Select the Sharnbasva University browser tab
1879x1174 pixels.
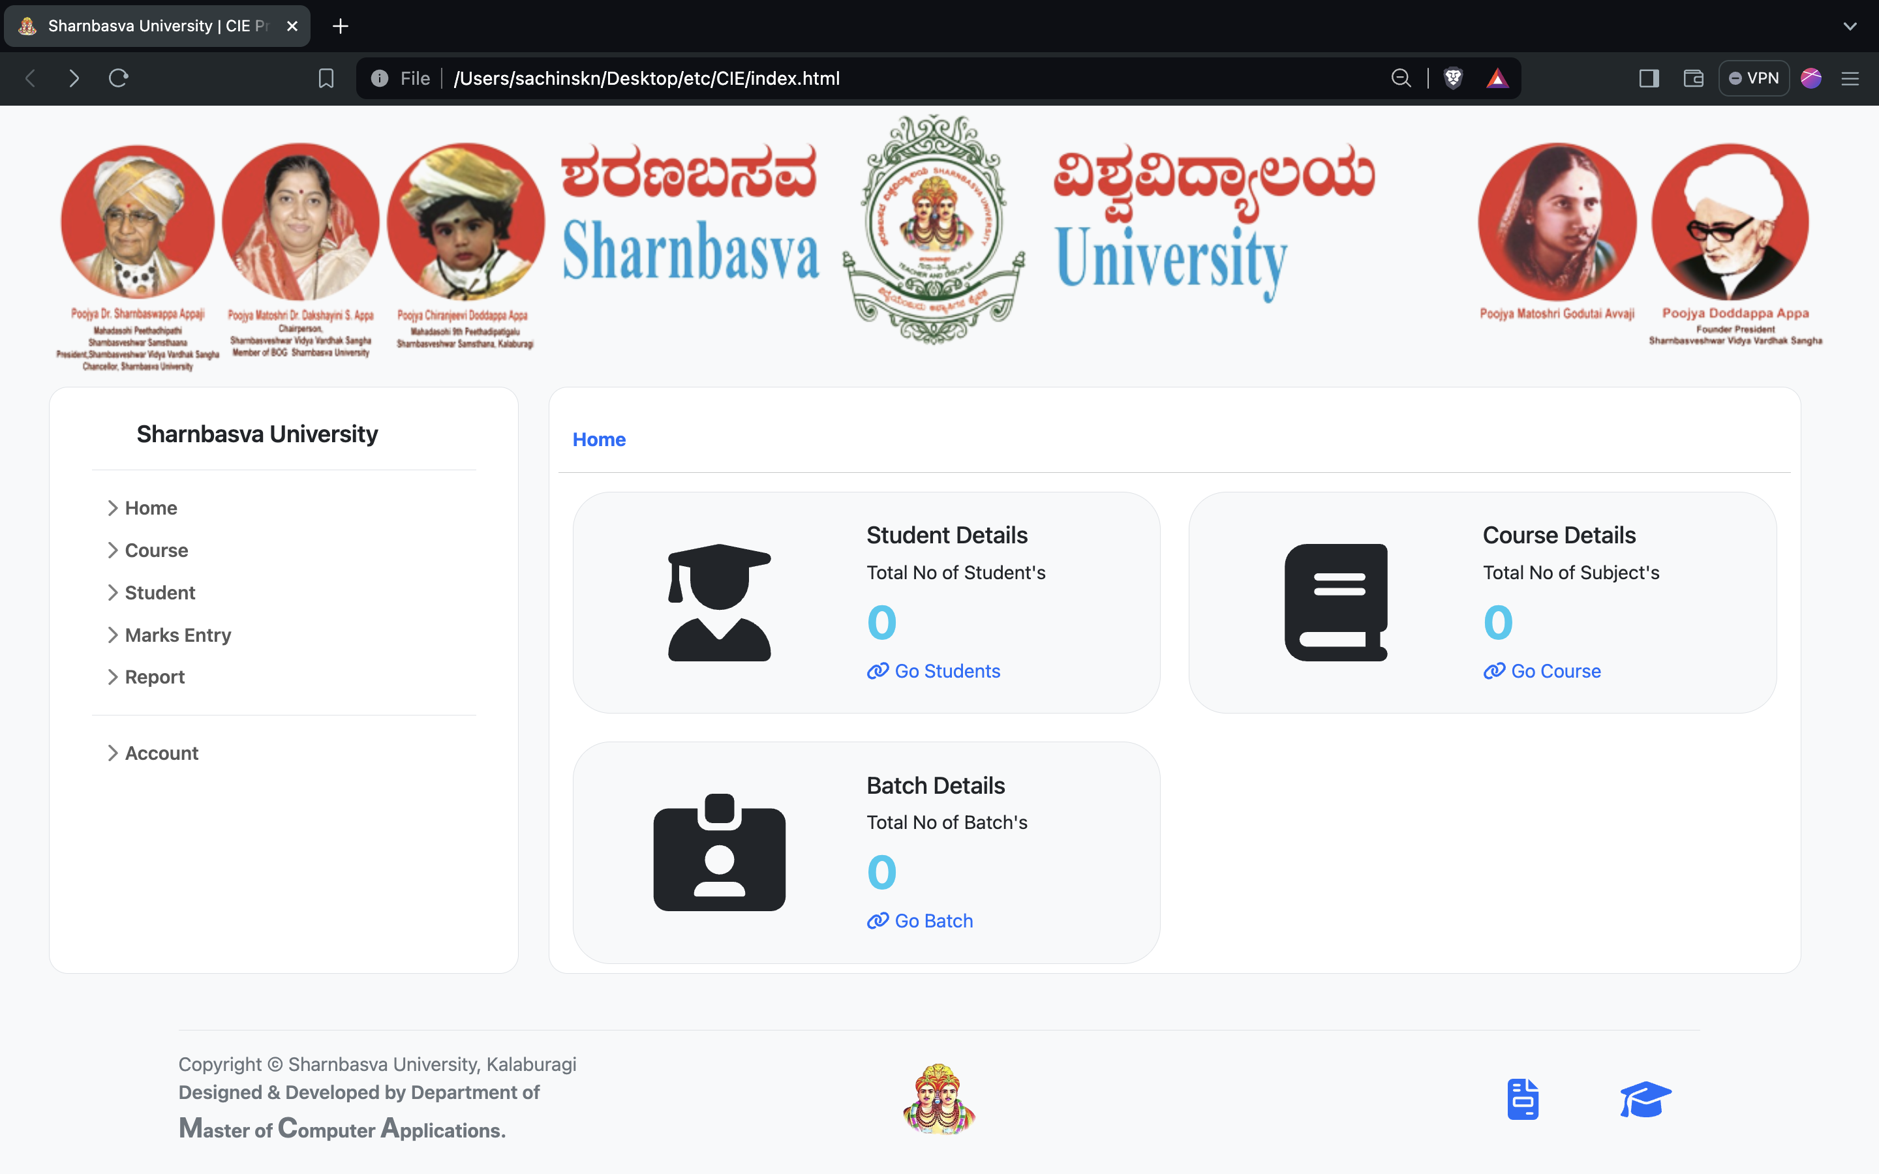(158, 26)
